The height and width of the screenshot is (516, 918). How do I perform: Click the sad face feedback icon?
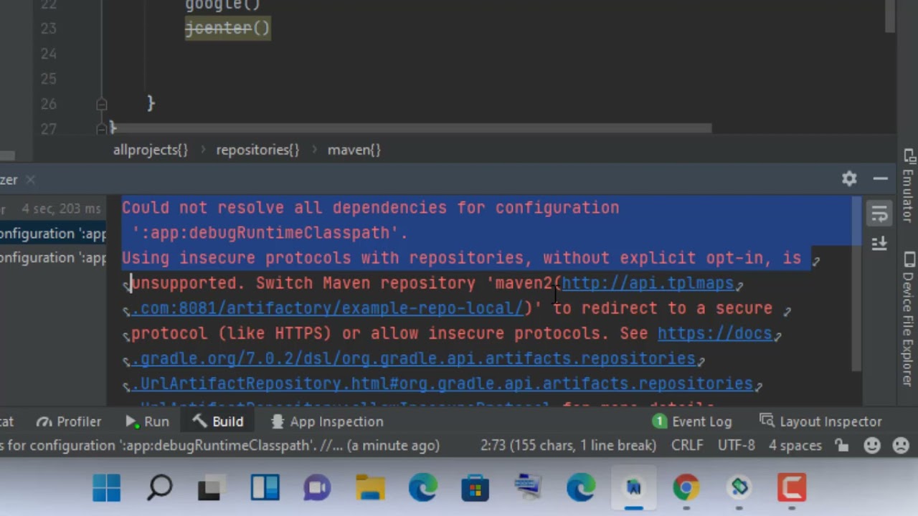(x=901, y=446)
